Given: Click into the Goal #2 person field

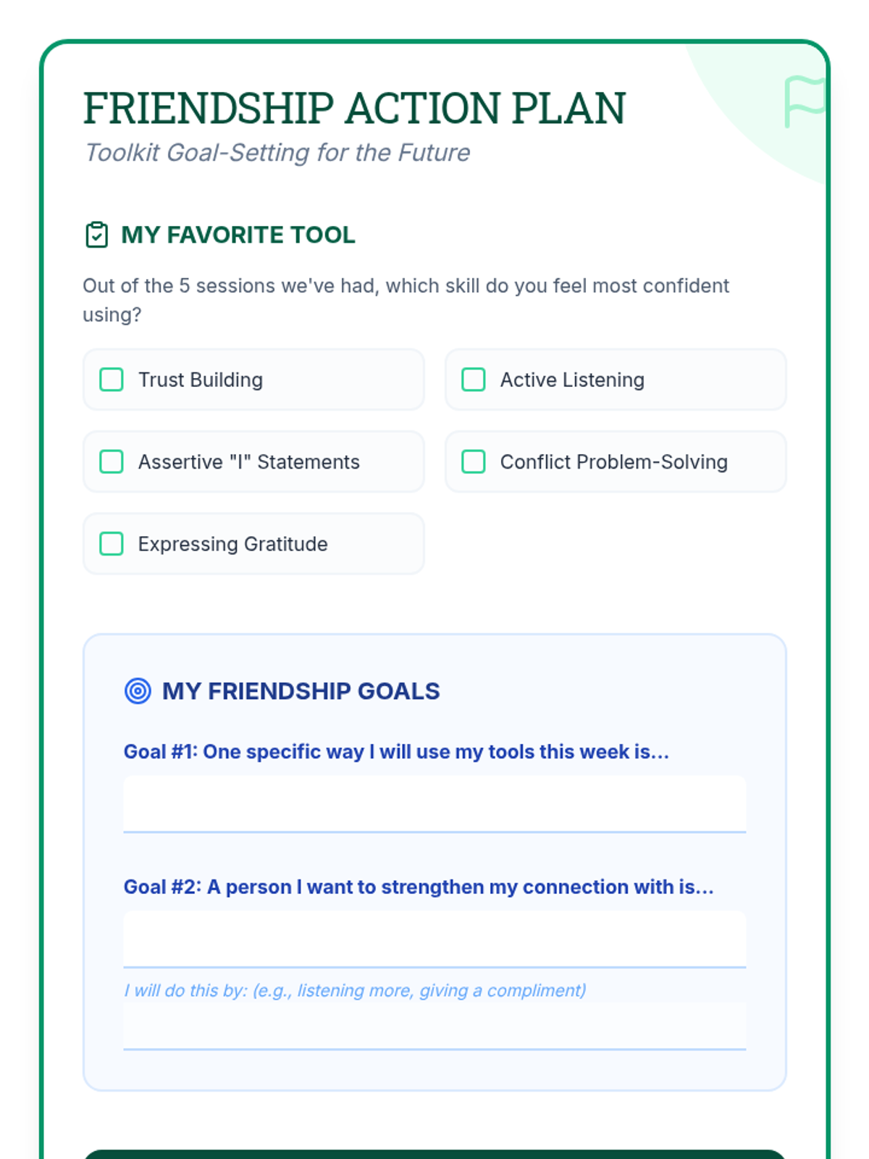Looking at the screenshot, I should pos(434,938).
